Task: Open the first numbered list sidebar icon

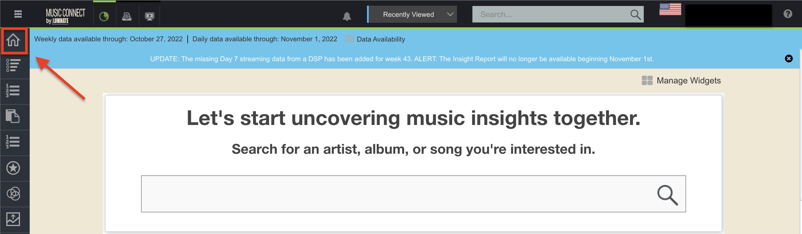Action: coord(13,91)
